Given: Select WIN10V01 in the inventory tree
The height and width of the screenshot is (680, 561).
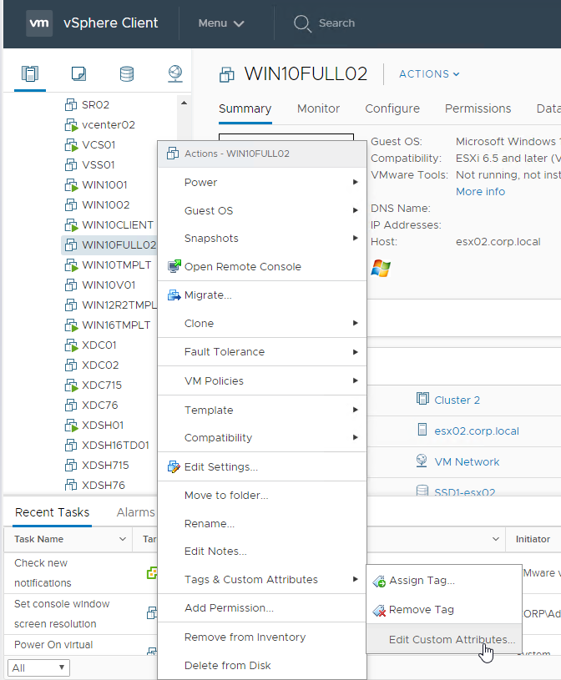Looking at the screenshot, I should [109, 285].
